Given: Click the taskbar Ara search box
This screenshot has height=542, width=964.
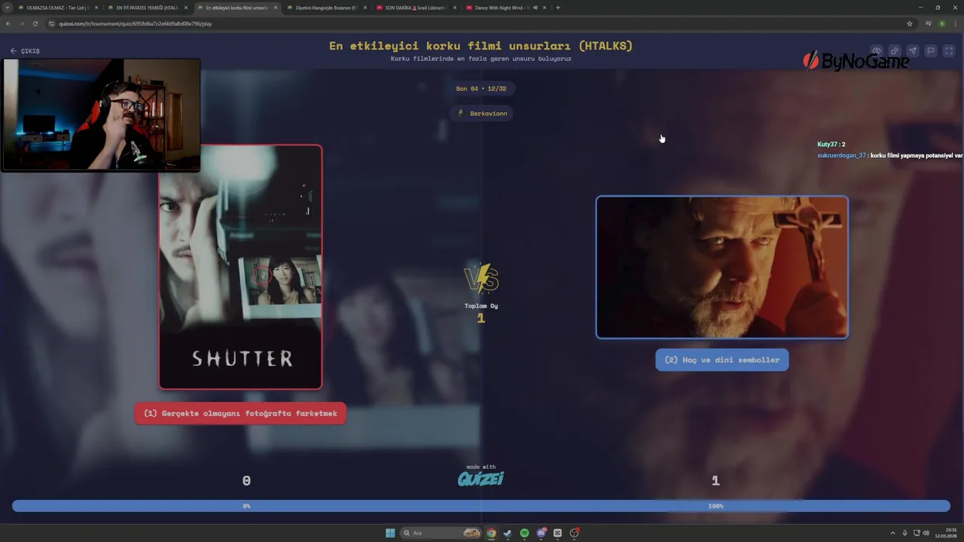Looking at the screenshot, I should coord(442,533).
